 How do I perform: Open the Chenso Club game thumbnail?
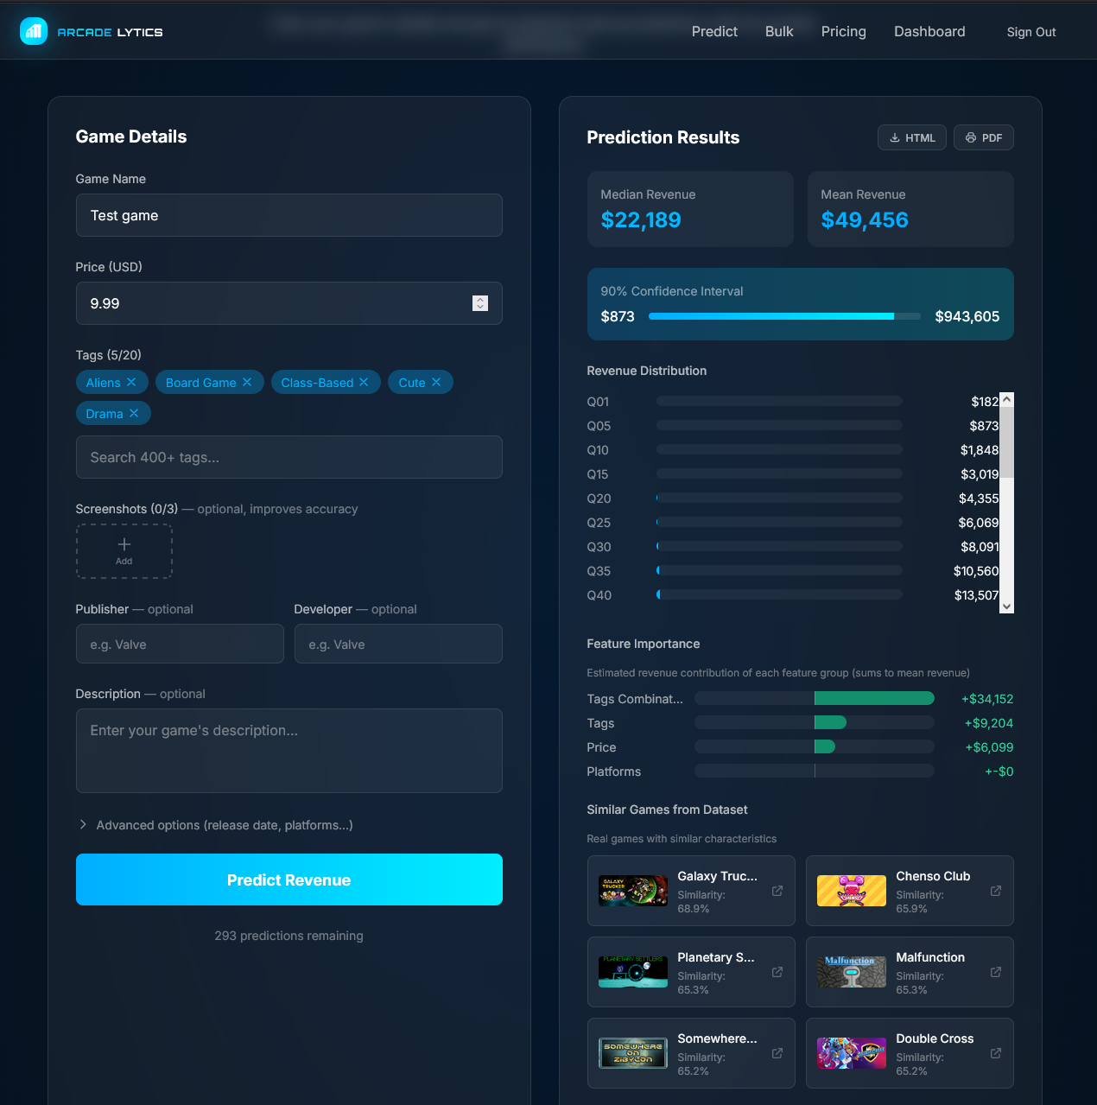pyautogui.click(x=852, y=891)
